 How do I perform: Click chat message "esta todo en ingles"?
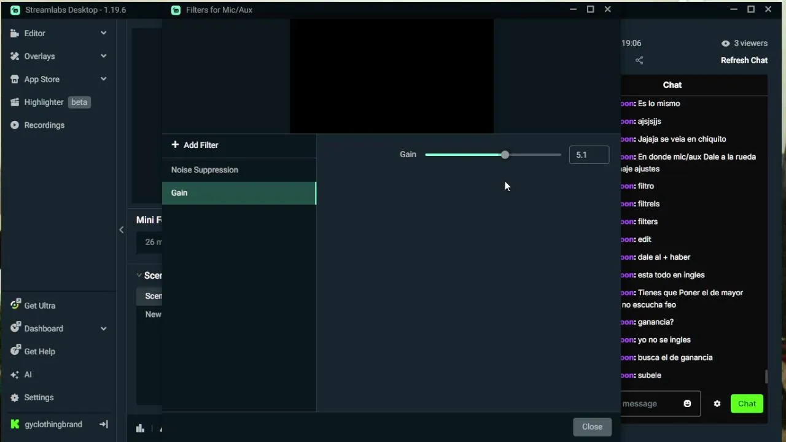671,275
